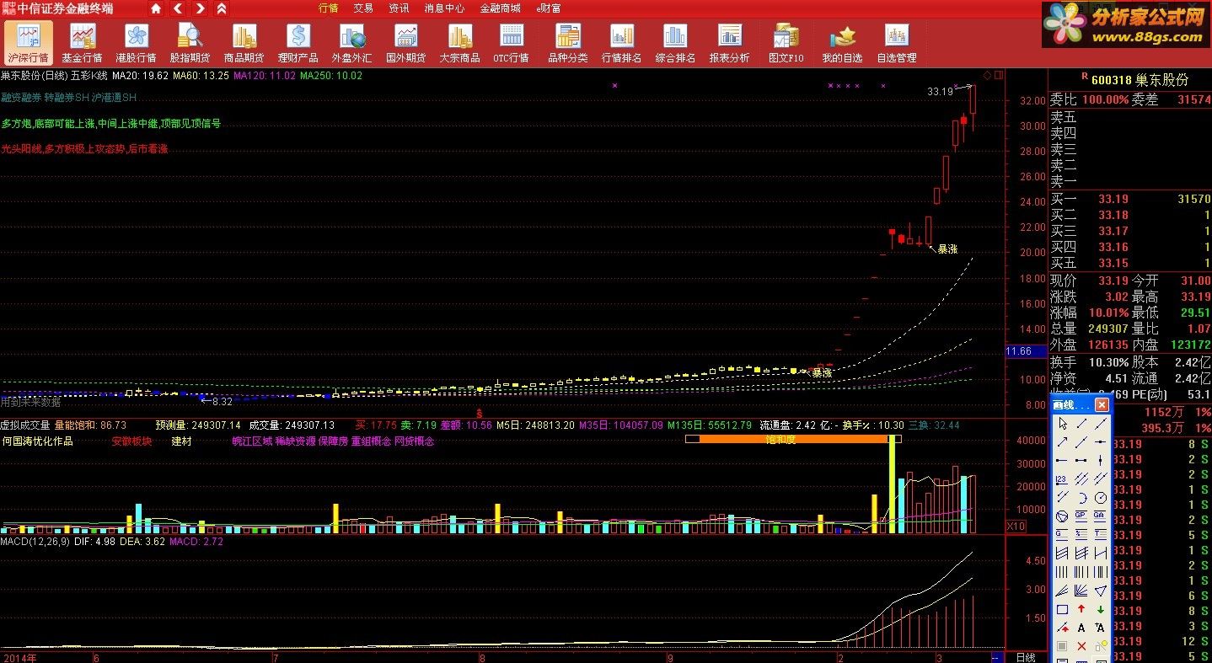
Task: Delete drawing with red X tool
Action: tap(1081, 646)
